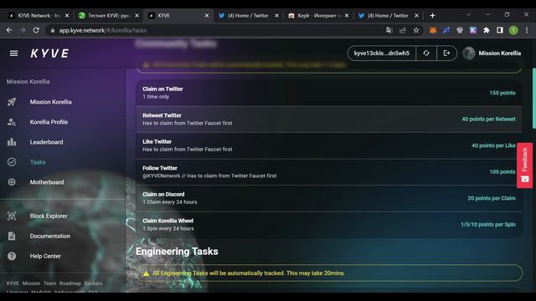Open the Like Twitter task row

(x=329, y=145)
